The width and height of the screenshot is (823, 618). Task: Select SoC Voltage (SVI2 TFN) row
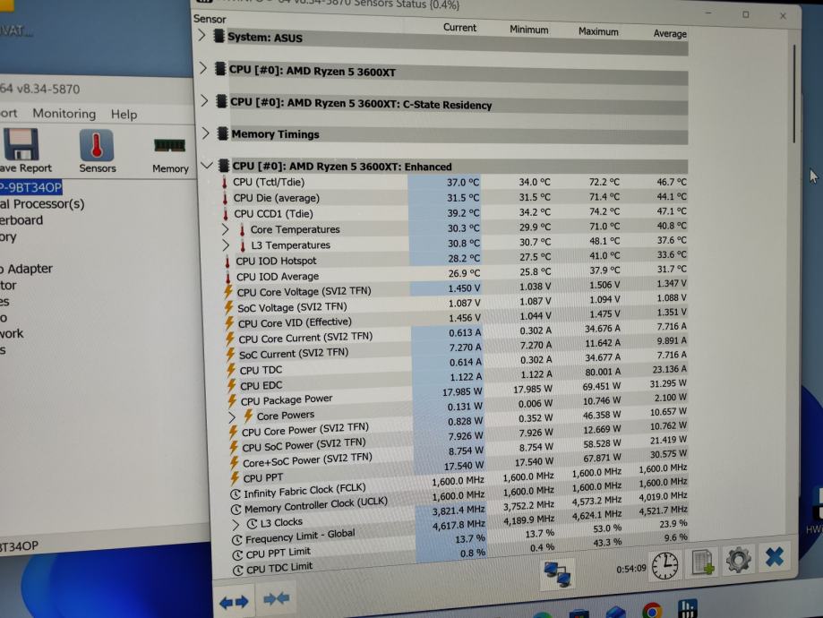456,303
